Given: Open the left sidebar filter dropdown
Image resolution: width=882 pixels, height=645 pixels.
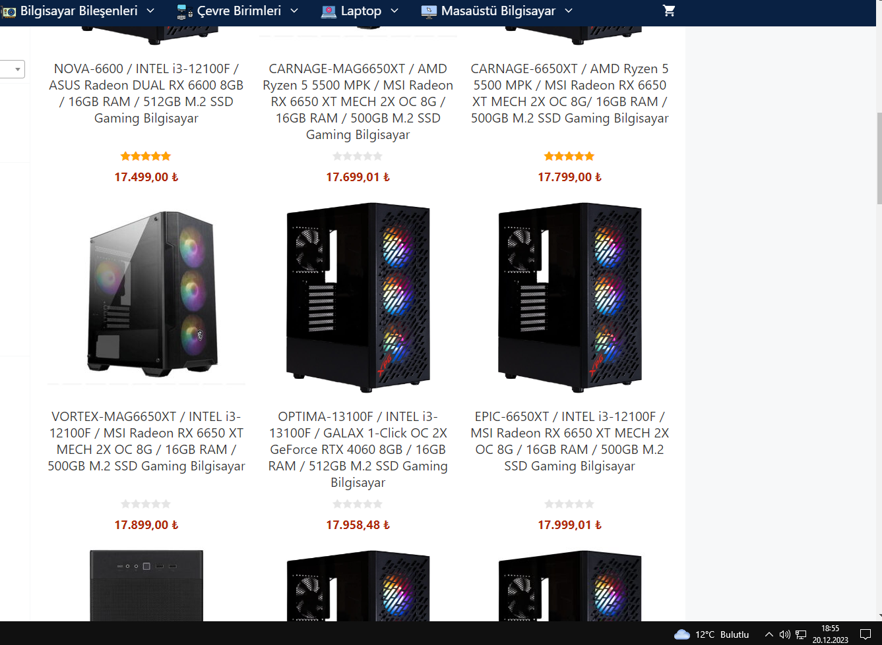Looking at the screenshot, I should click(x=13, y=69).
